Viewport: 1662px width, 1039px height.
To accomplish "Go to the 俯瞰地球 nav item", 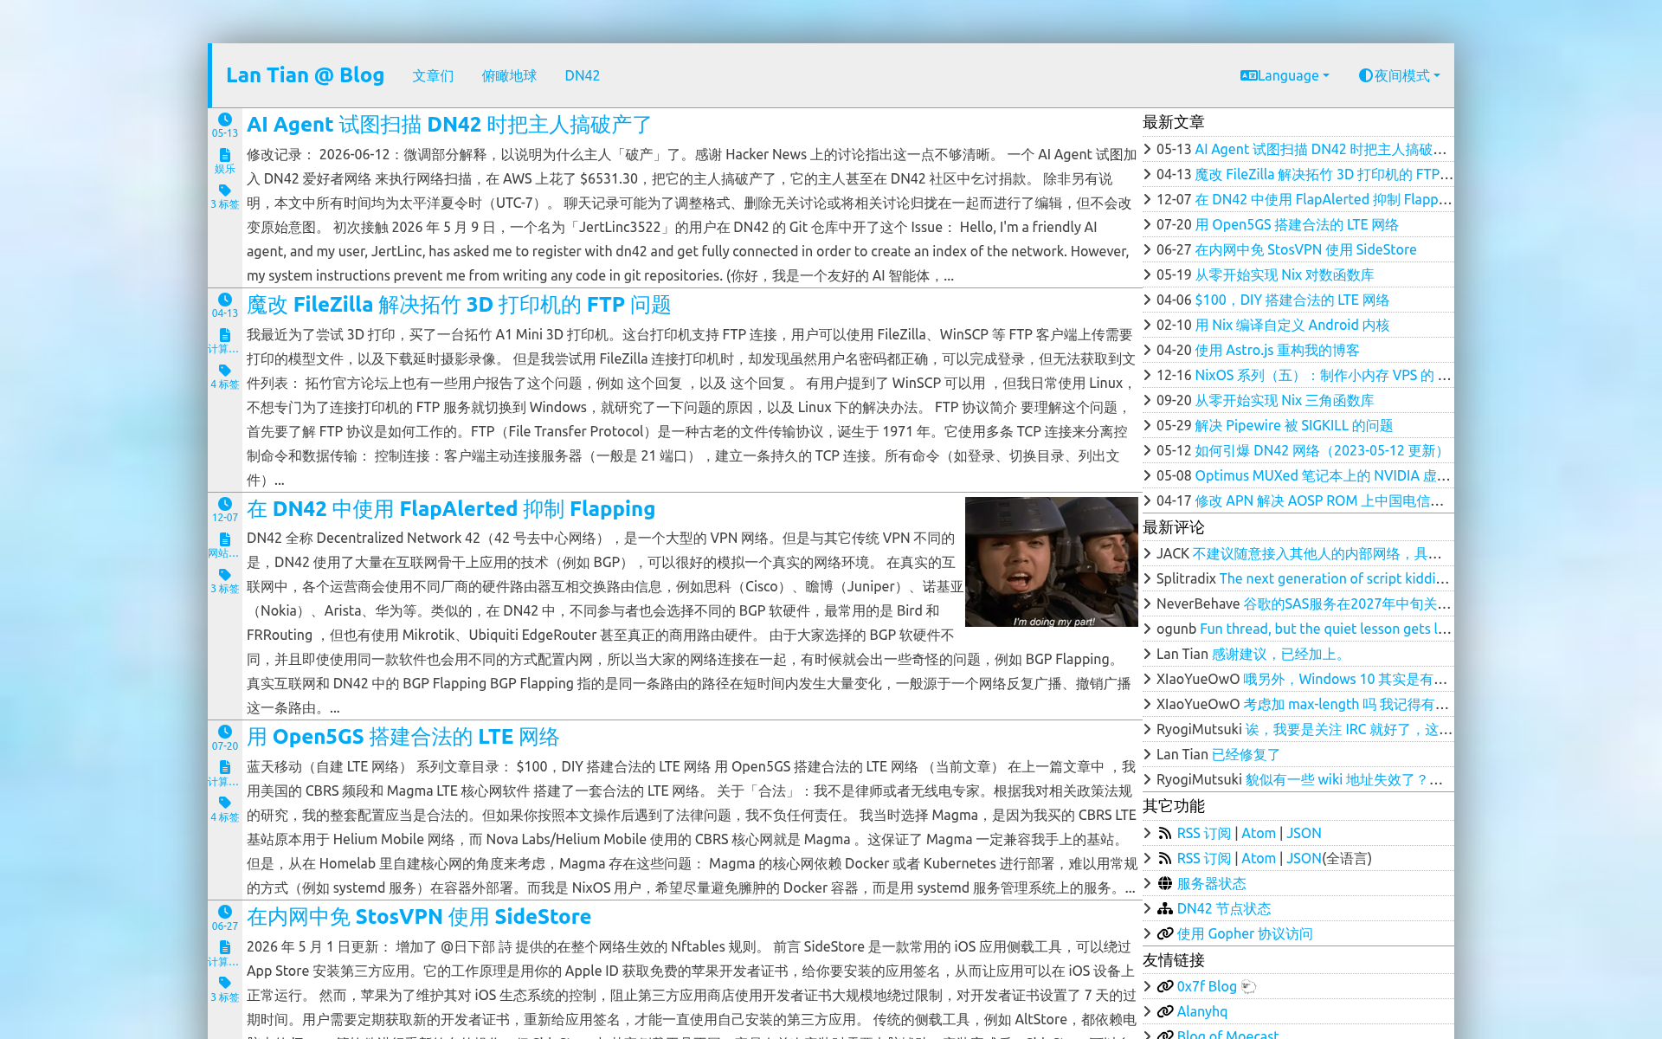I will pos(509,75).
